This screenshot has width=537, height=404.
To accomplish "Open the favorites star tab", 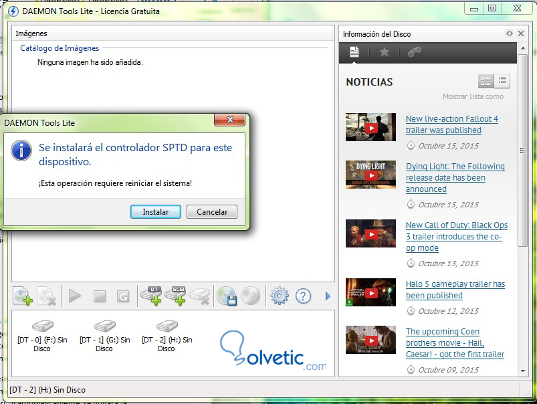I will pos(385,52).
